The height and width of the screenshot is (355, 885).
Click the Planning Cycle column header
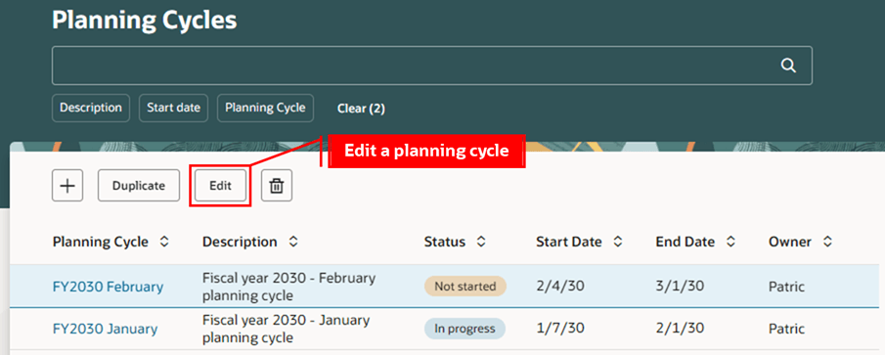pos(101,243)
